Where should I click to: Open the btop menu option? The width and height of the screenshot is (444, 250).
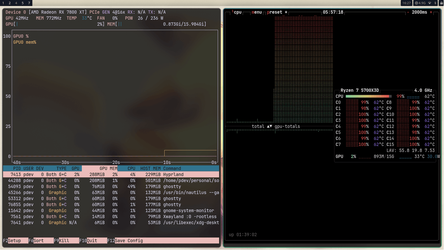(257, 12)
